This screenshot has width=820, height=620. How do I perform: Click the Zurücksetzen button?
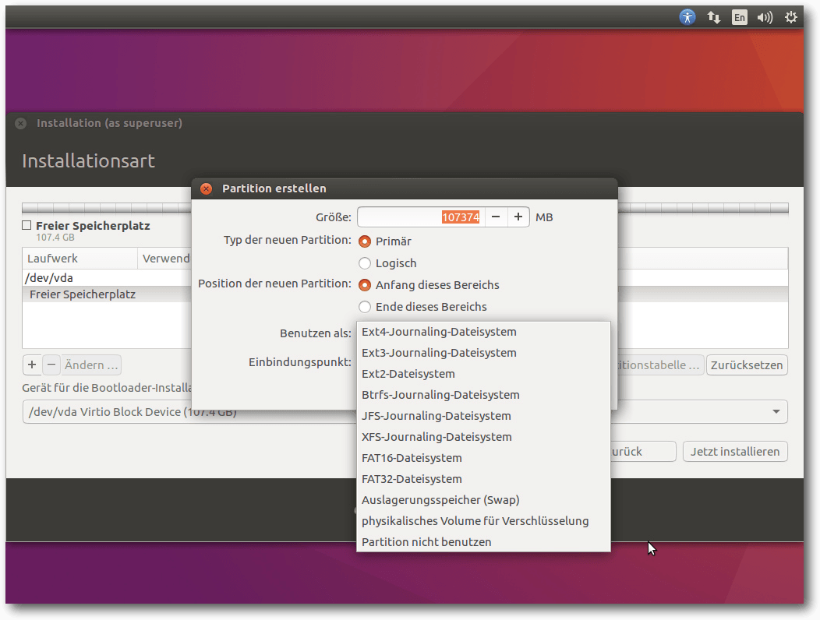pos(747,365)
